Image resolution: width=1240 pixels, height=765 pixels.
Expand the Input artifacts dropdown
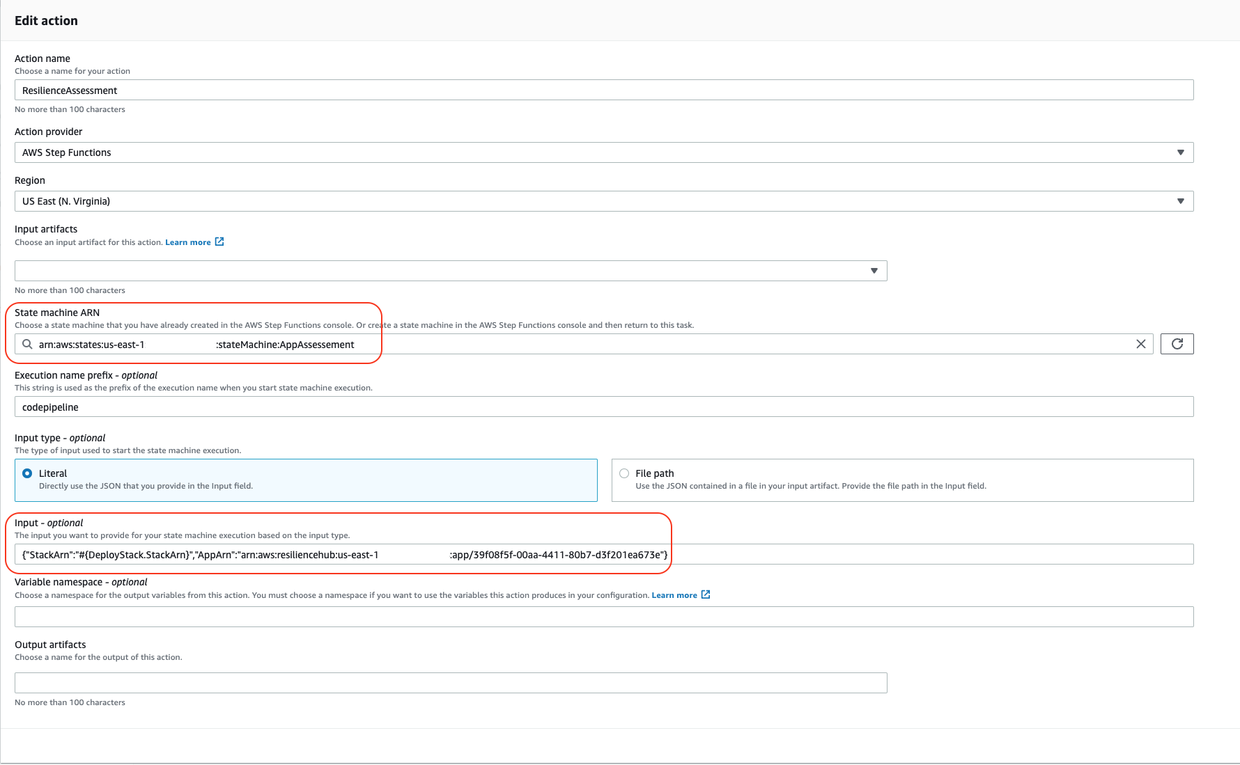pos(451,271)
